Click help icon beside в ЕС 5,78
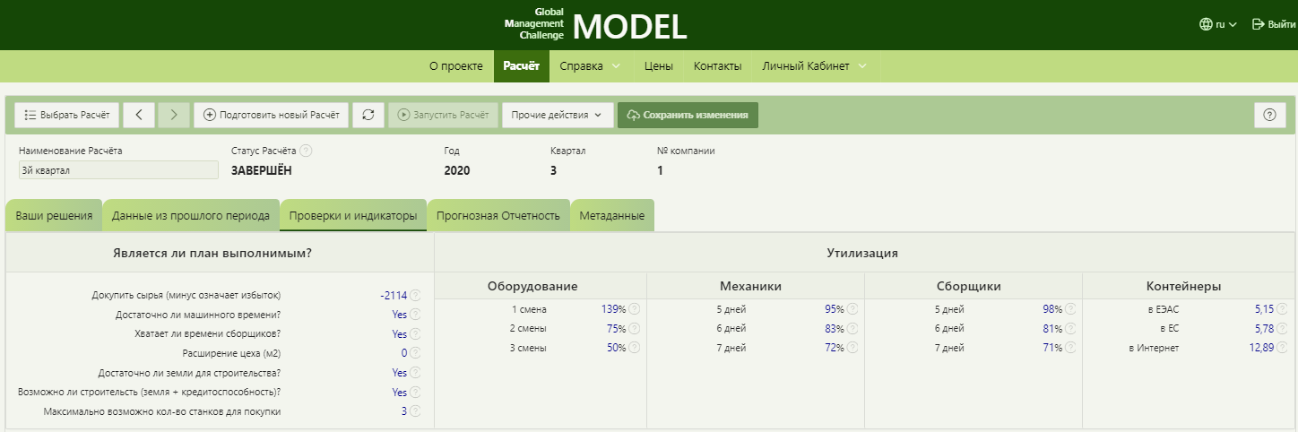The image size is (1298, 432). (x=1282, y=328)
